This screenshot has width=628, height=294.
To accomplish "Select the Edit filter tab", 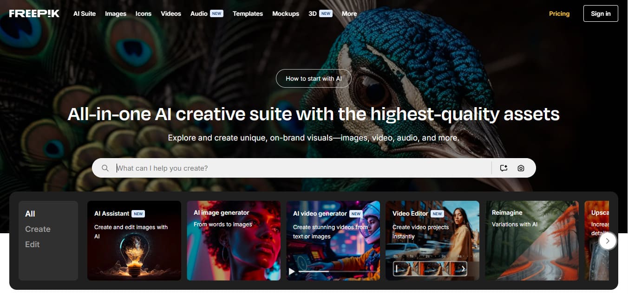I will (32, 244).
